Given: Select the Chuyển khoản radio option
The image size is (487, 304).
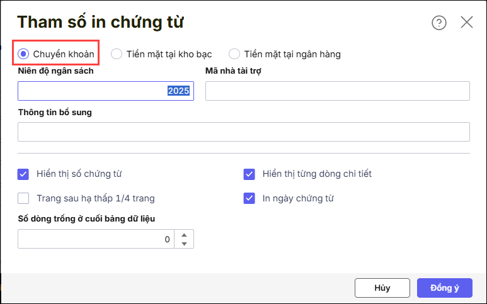Looking at the screenshot, I should pos(24,54).
